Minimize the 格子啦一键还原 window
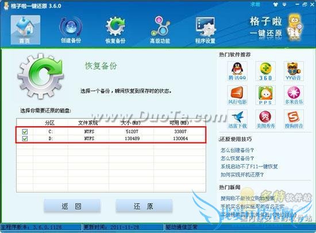 (x=298, y=5)
